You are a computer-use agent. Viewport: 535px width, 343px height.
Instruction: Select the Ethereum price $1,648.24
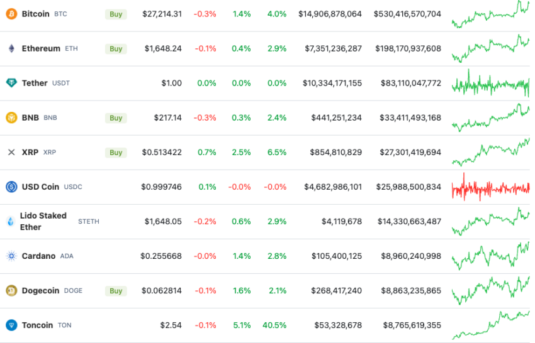point(163,49)
